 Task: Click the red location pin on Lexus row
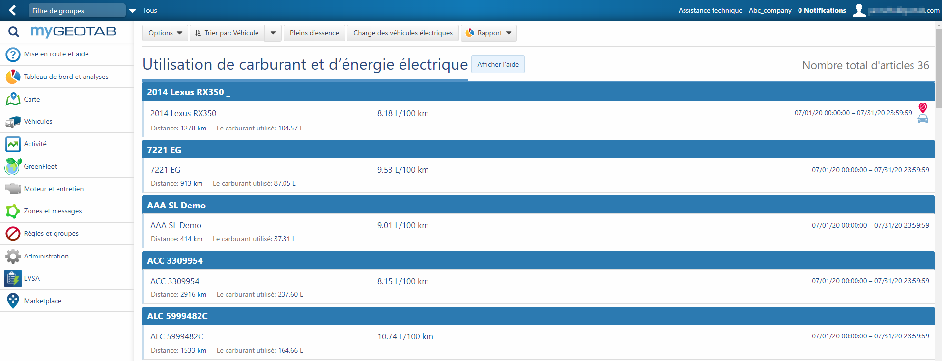923,107
